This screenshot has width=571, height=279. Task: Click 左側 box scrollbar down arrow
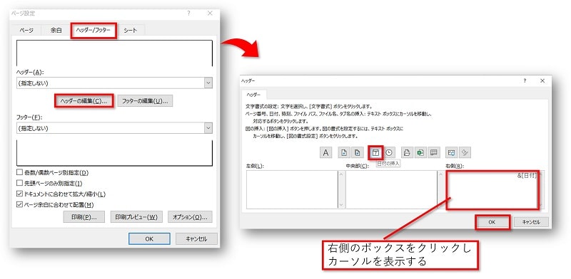click(x=341, y=205)
